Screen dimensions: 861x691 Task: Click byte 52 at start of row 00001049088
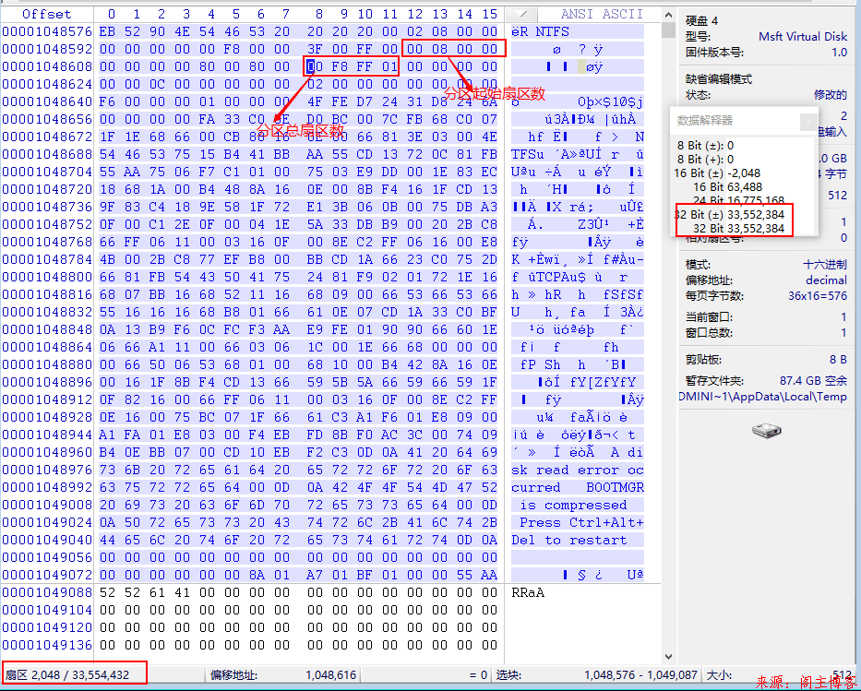click(107, 593)
